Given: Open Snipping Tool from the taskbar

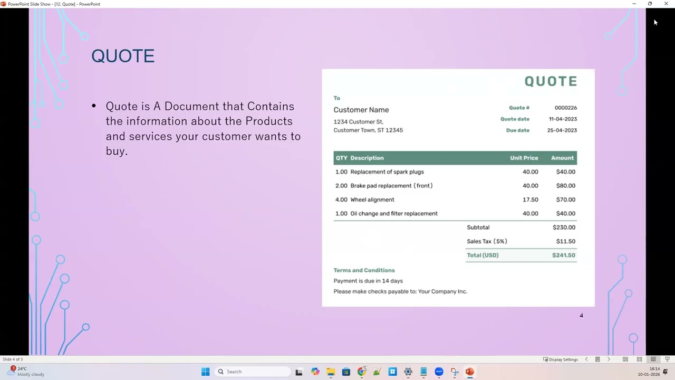Looking at the screenshot, I should click(x=455, y=372).
